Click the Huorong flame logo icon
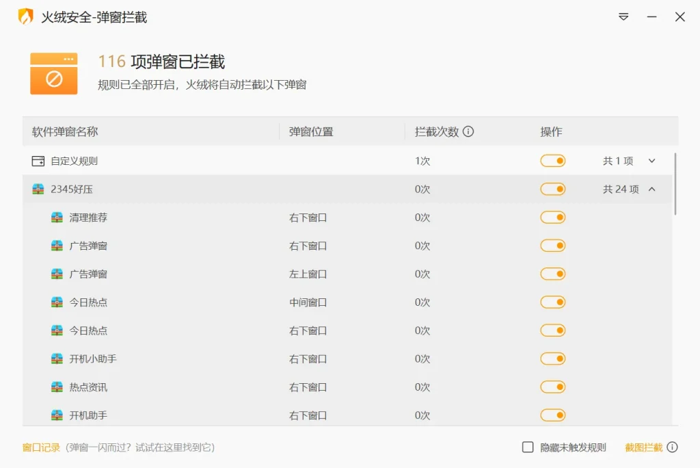Viewport: 700px width, 468px height. click(25, 17)
